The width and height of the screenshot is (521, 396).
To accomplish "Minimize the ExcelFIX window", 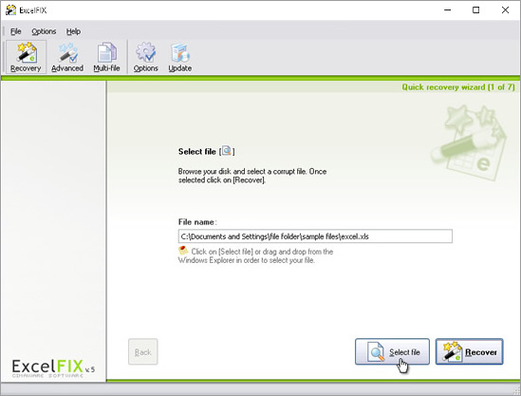I will (x=447, y=10).
